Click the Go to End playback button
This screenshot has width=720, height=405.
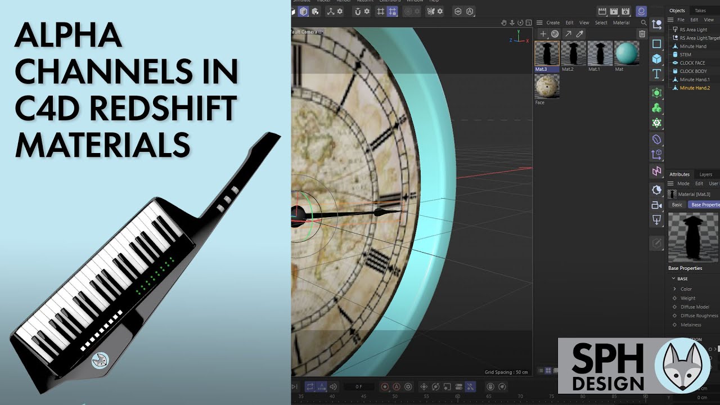click(294, 387)
